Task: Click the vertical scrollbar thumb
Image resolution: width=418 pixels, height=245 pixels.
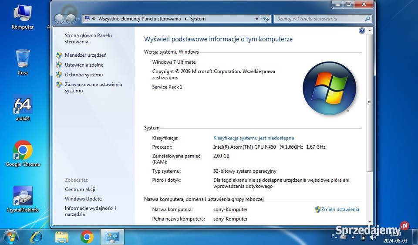Action: (x=370, y=103)
